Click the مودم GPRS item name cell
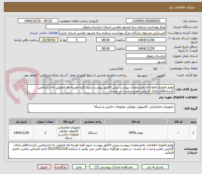The height and width of the screenshot is (174, 202). pos(136,133)
